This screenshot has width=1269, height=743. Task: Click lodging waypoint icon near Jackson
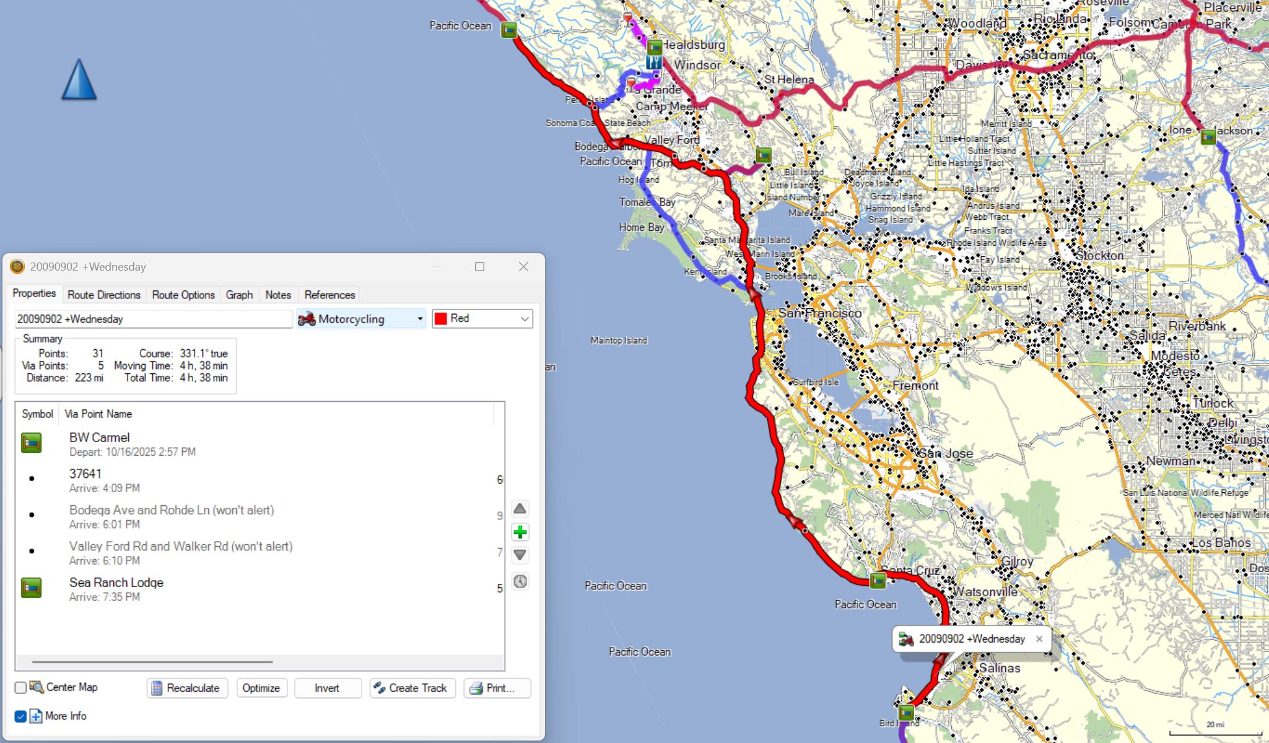(1208, 137)
